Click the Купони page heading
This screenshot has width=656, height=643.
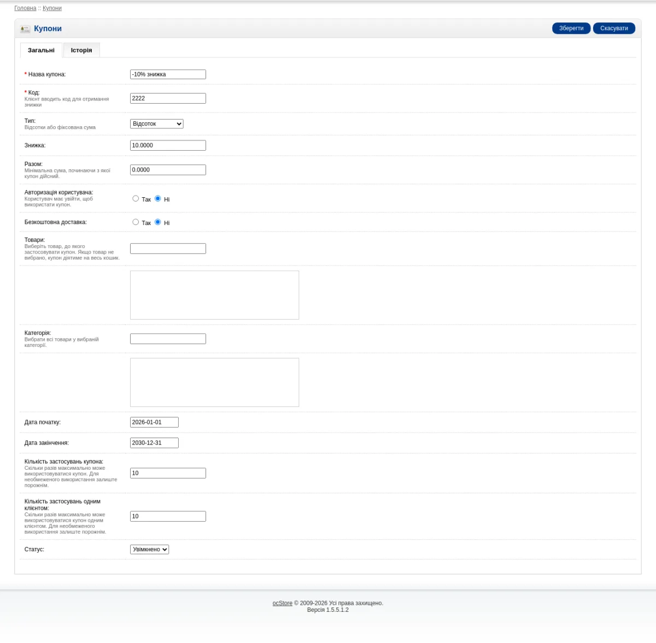[48, 28]
